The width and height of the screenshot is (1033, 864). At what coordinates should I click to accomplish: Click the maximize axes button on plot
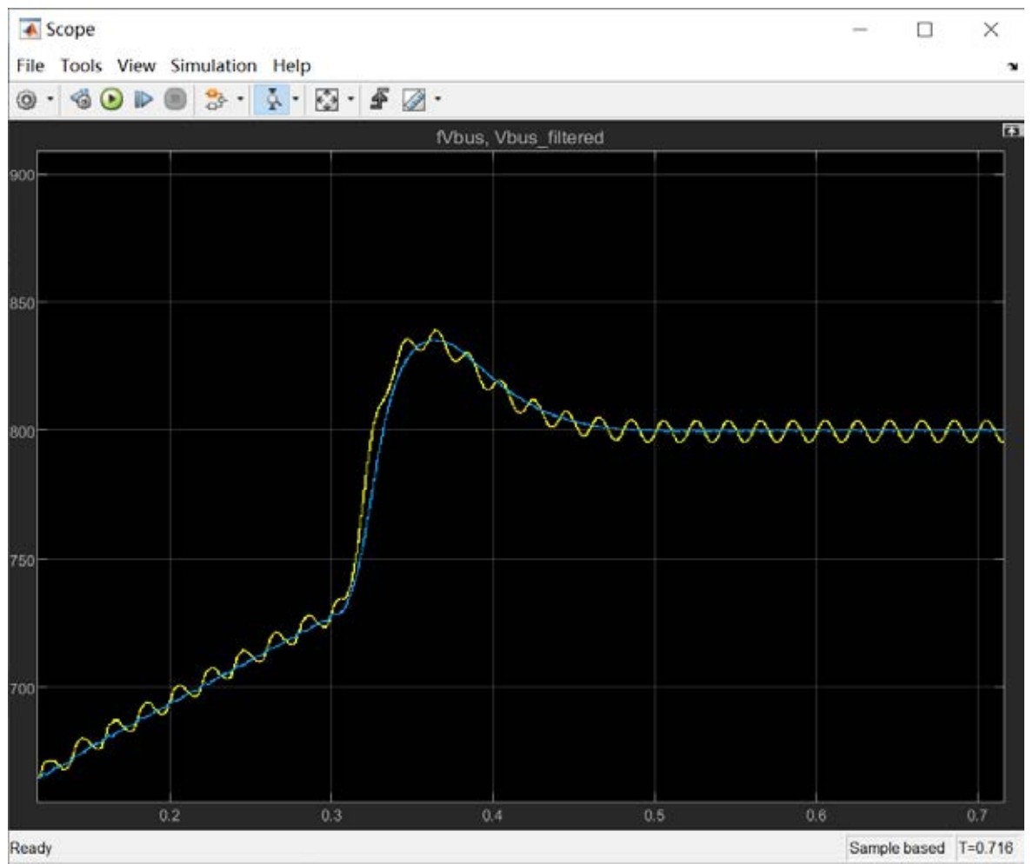1010,130
